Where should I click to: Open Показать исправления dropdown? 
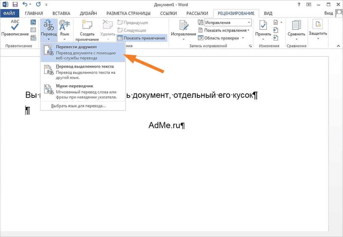point(224,30)
